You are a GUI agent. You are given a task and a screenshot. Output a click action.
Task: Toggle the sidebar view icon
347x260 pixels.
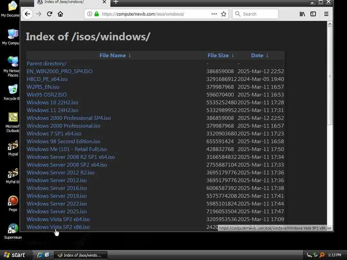tap(313, 14)
